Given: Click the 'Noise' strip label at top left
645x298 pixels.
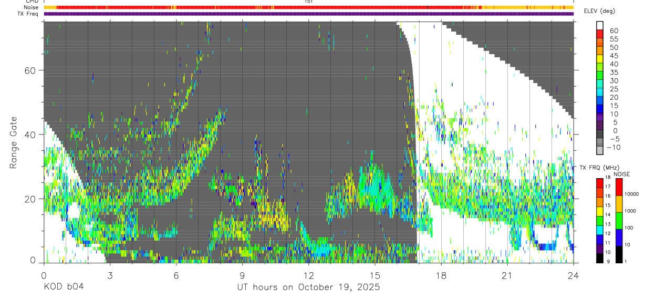Looking at the screenshot, I should (32, 7).
